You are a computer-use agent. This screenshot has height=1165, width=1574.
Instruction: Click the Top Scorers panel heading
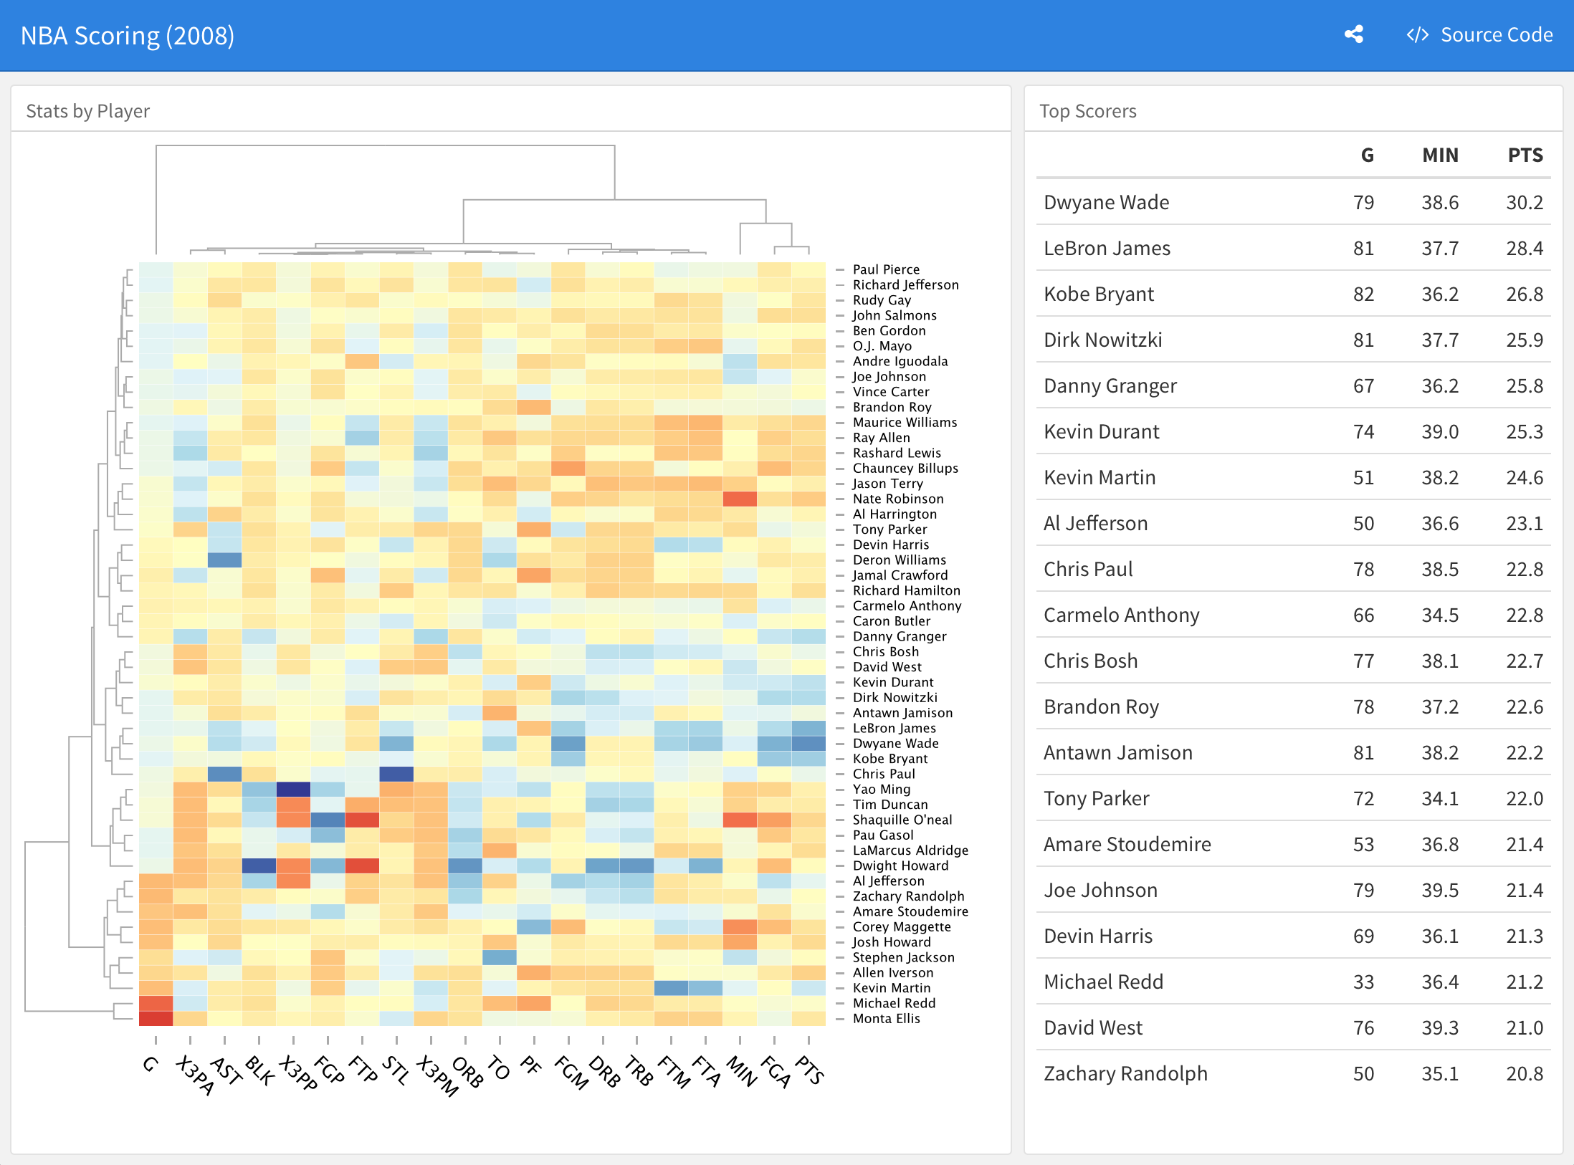[1087, 111]
